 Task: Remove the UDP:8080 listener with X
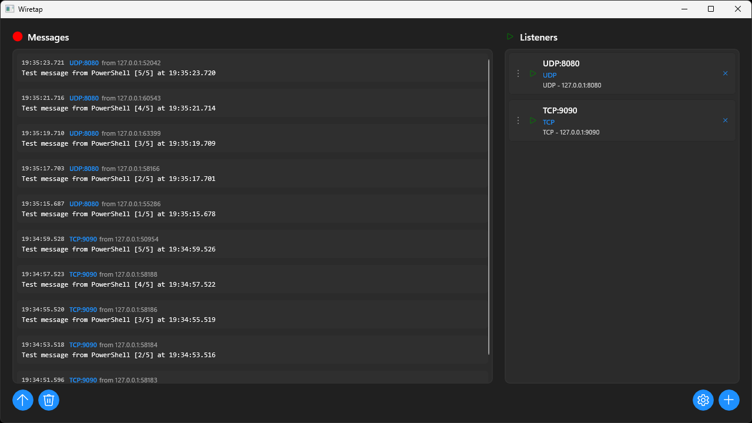pyautogui.click(x=725, y=73)
